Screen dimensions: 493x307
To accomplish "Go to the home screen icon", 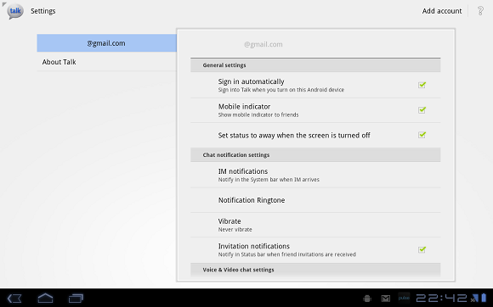I will click(x=46, y=299).
